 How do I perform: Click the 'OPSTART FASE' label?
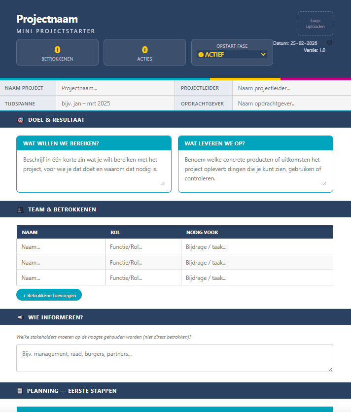click(232, 46)
